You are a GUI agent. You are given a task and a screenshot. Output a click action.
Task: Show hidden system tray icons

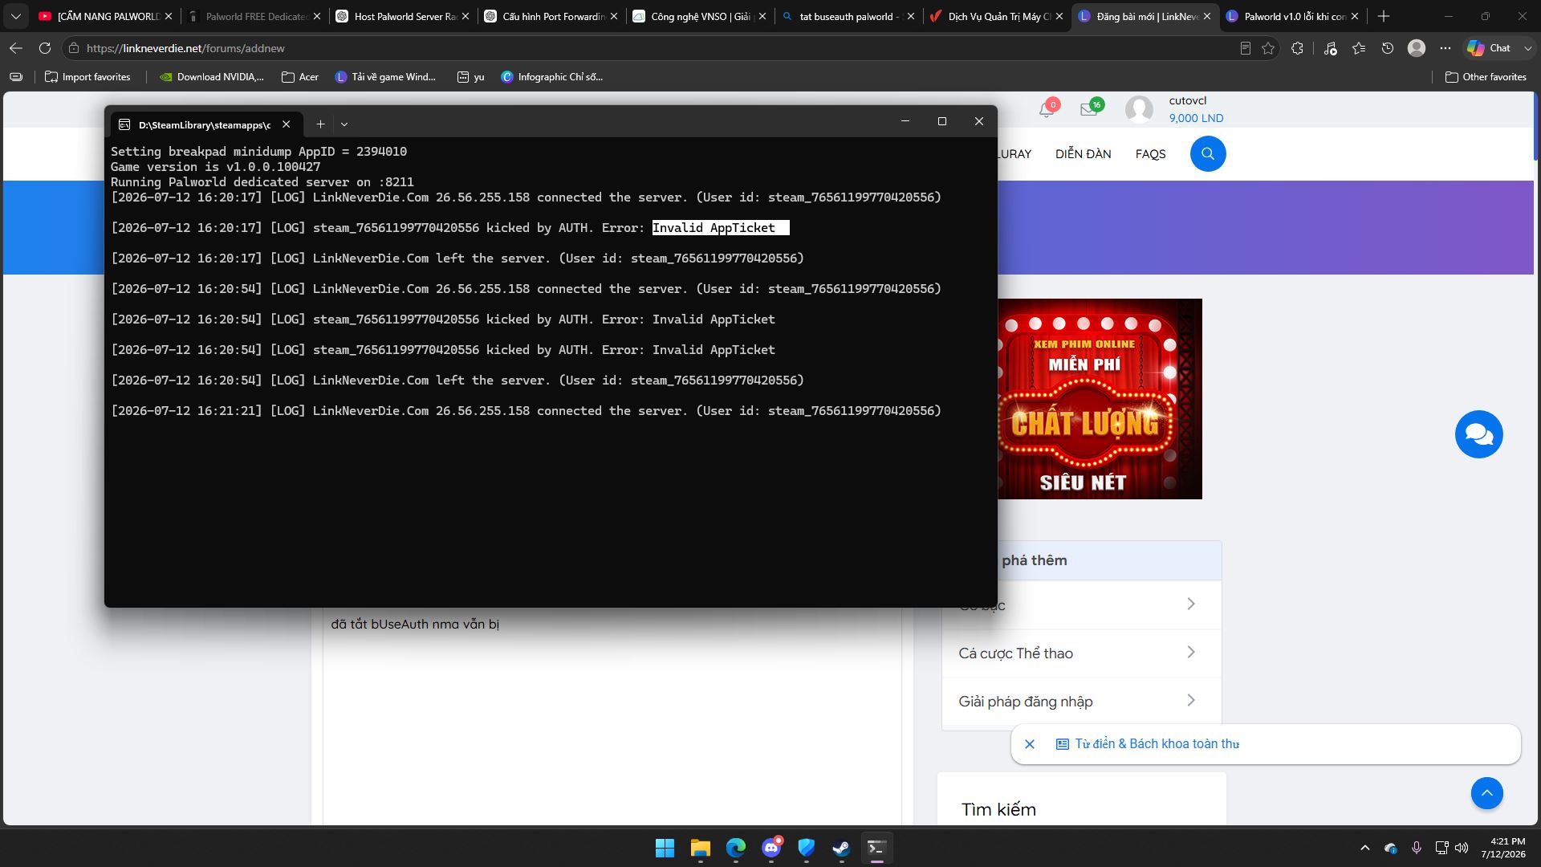click(1364, 848)
